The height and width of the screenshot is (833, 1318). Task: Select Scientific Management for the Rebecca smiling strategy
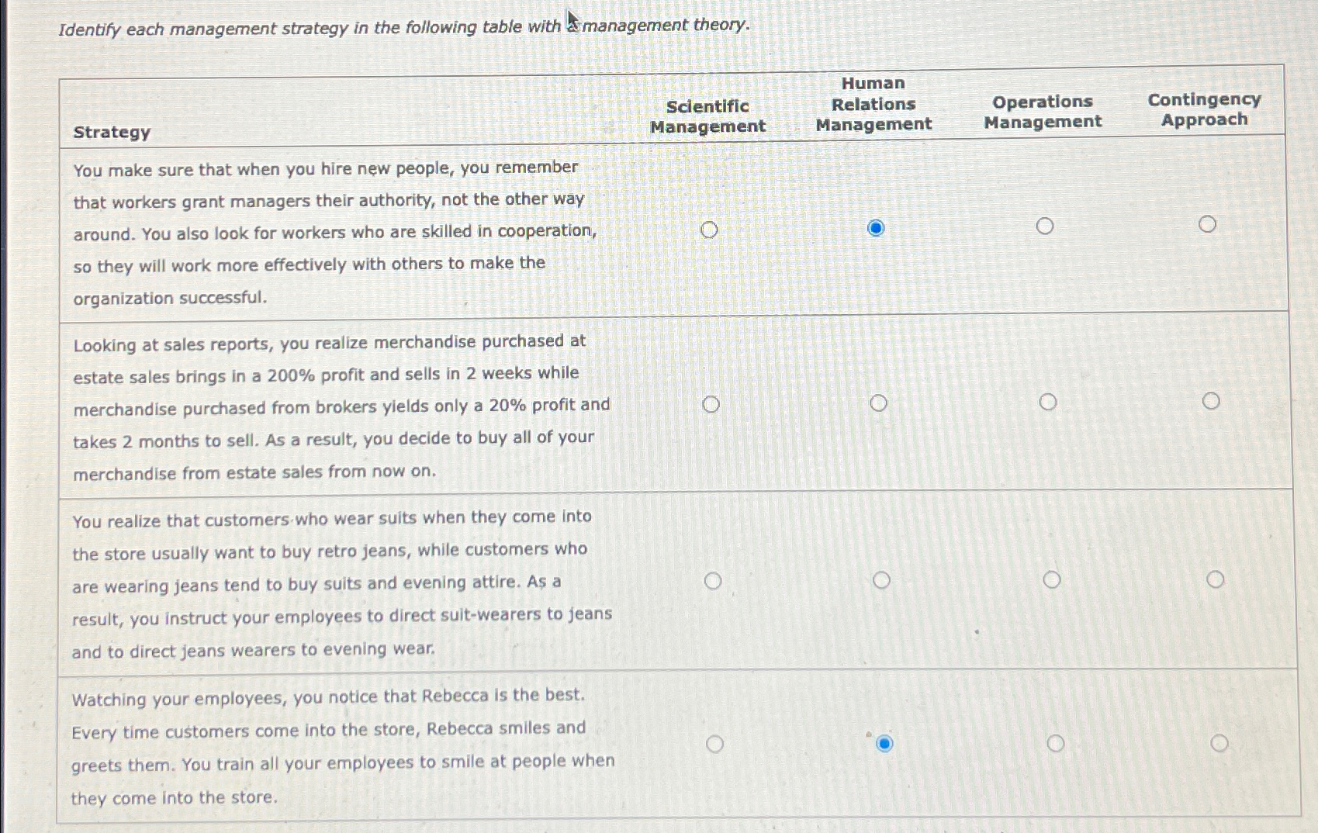(x=716, y=744)
